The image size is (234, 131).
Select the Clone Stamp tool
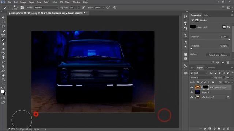[x=3, y=44]
